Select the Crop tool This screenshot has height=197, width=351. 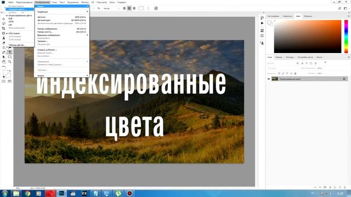[x=4, y=28]
